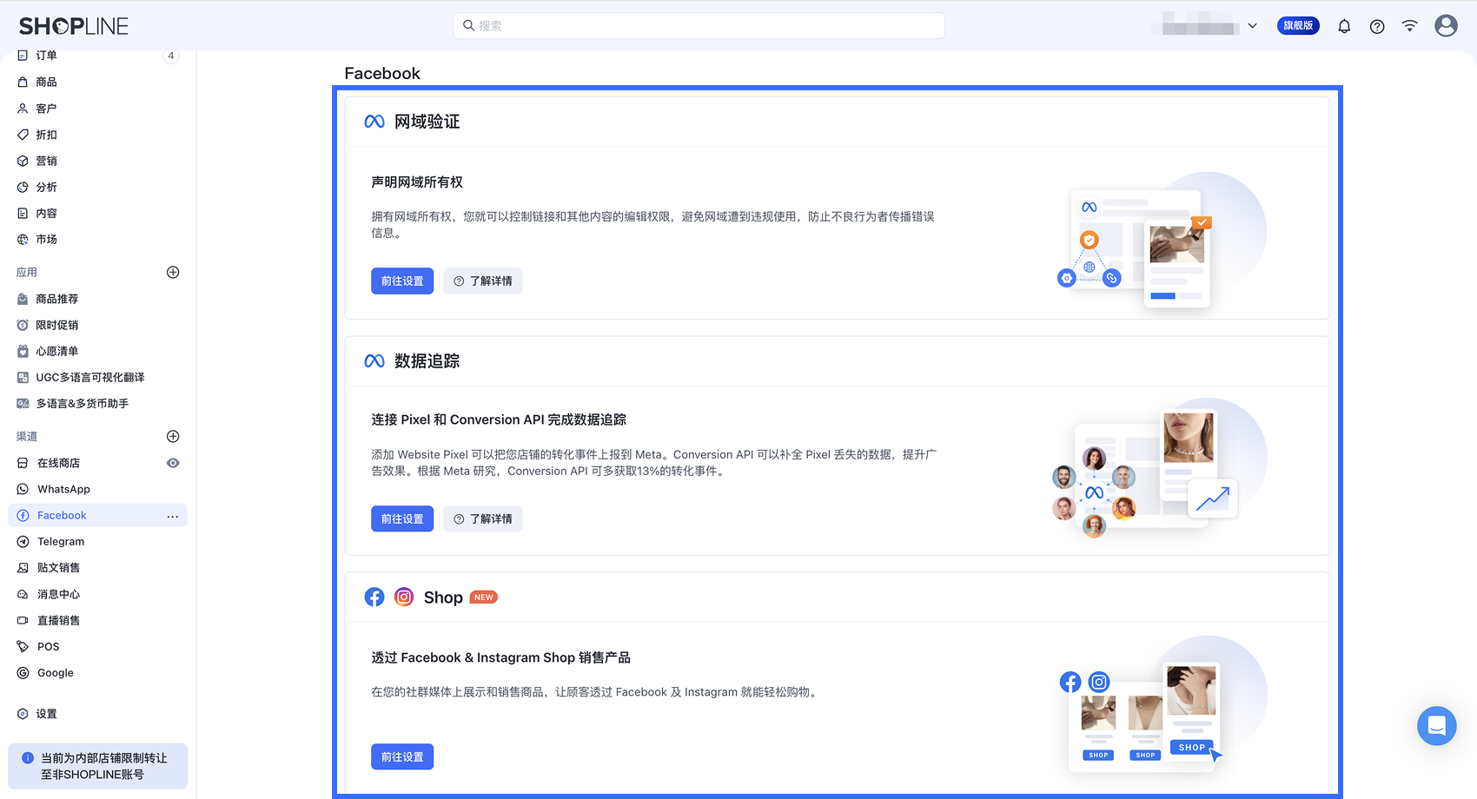Click the 商品 bag icon in sidebar
Viewport: 1477px width, 799px height.
(23, 82)
